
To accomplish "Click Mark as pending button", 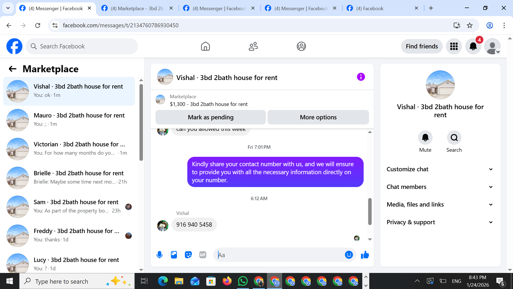I will click(x=211, y=117).
